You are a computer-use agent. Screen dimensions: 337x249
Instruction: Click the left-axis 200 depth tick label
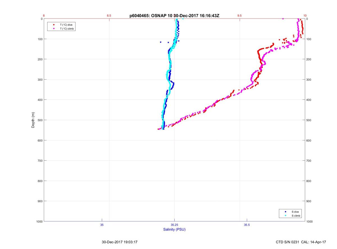click(40, 59)
